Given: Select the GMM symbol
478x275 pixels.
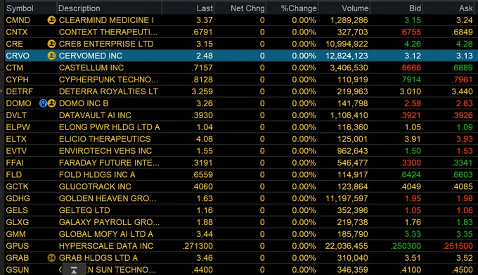Looking at the screenshot, I should (16, 234).
